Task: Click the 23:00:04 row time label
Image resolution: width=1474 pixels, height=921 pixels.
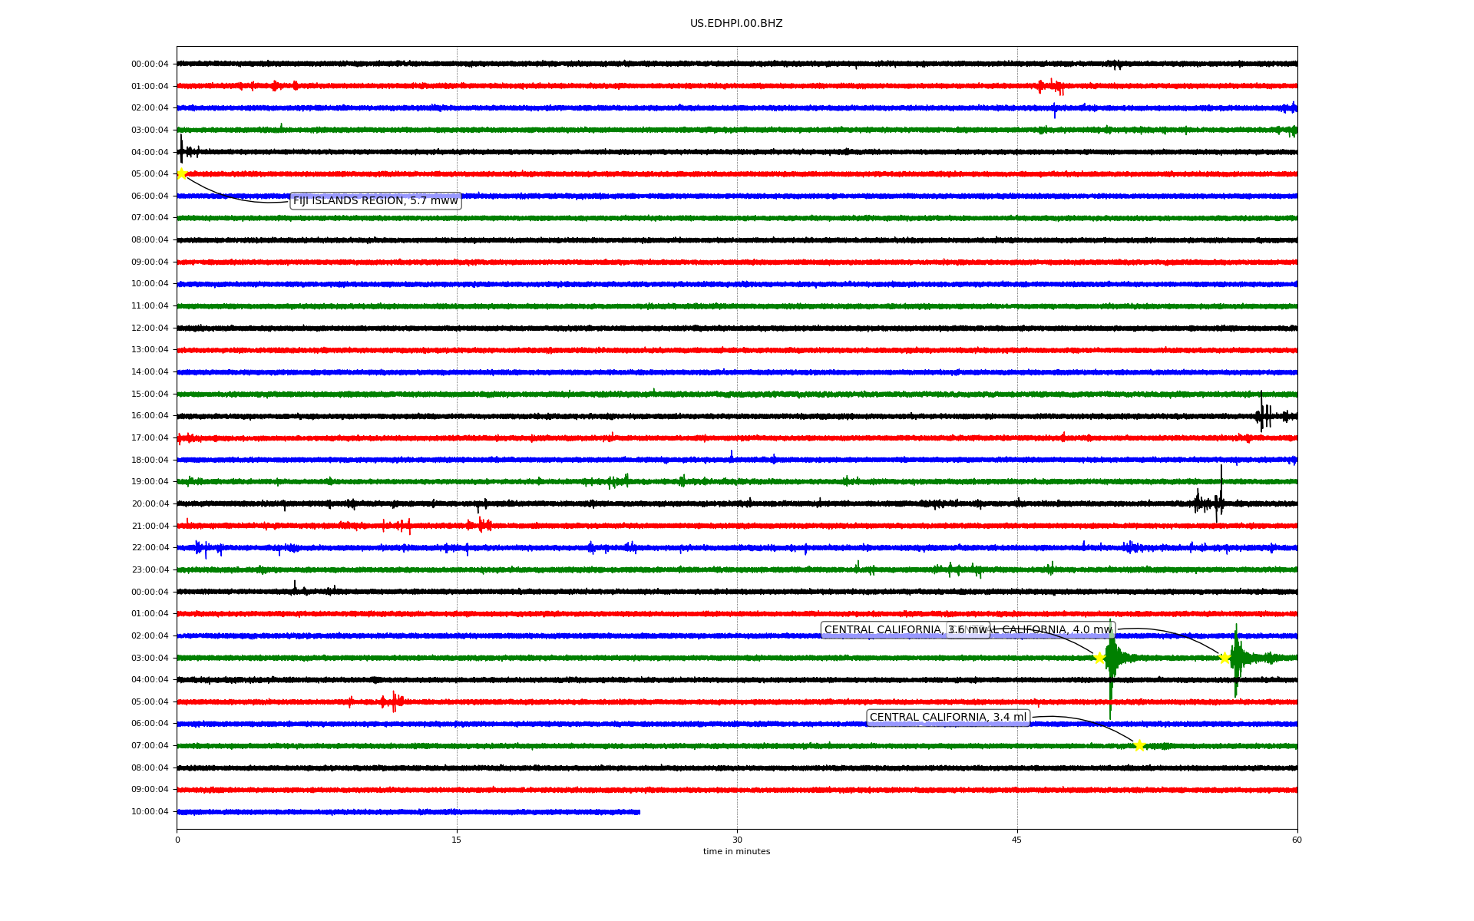Action: (x=150, y=570)
